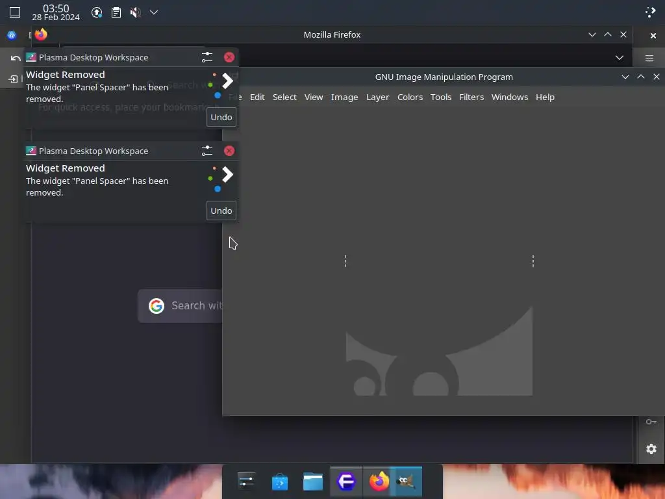The image size is (665, 499).
Task: Open GIMP's Filters menu
Action: point(471,97)
